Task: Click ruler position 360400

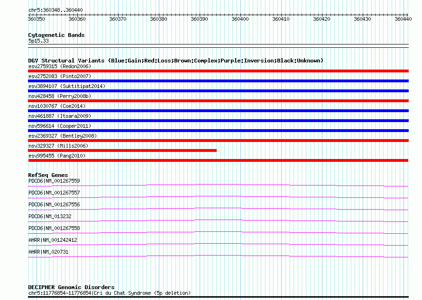Action: pyautogui.click(x=240, y=19)
